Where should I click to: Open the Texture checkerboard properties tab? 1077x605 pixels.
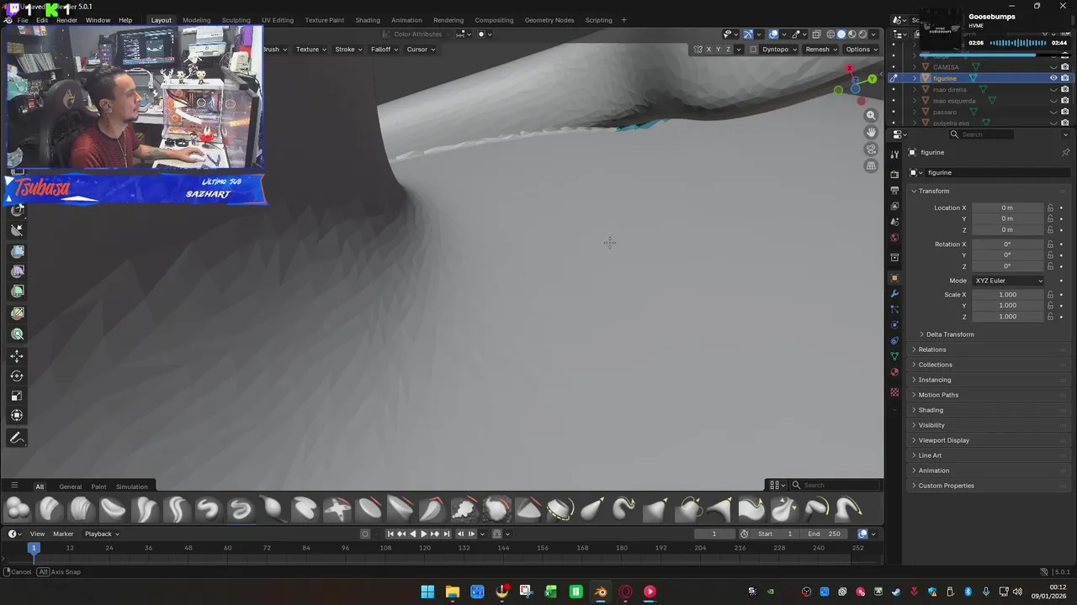click(894, 392)
